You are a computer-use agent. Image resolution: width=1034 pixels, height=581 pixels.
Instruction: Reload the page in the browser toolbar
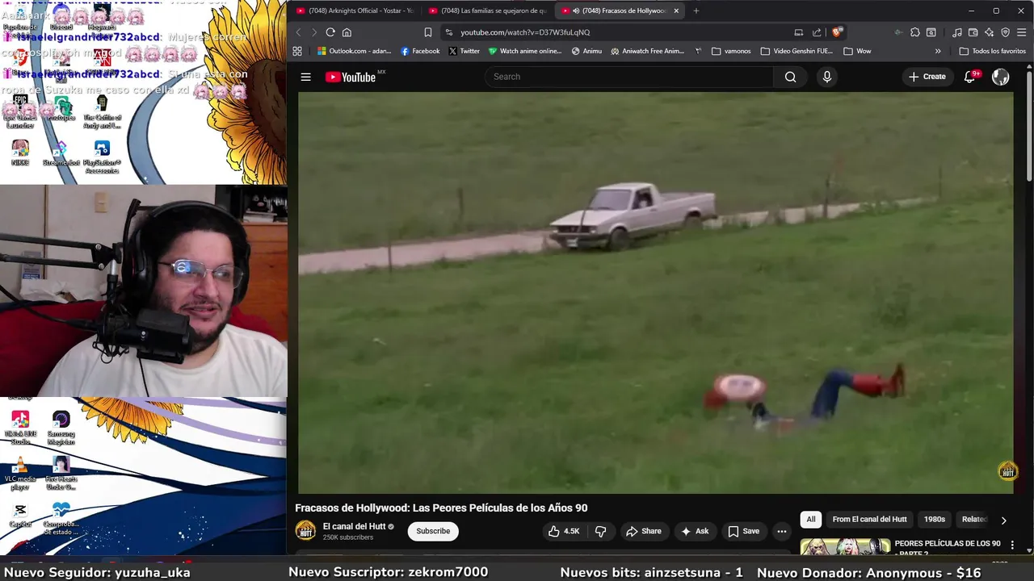(x=330, y=32)
